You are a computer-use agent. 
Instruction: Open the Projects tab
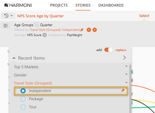click(59, 5)
